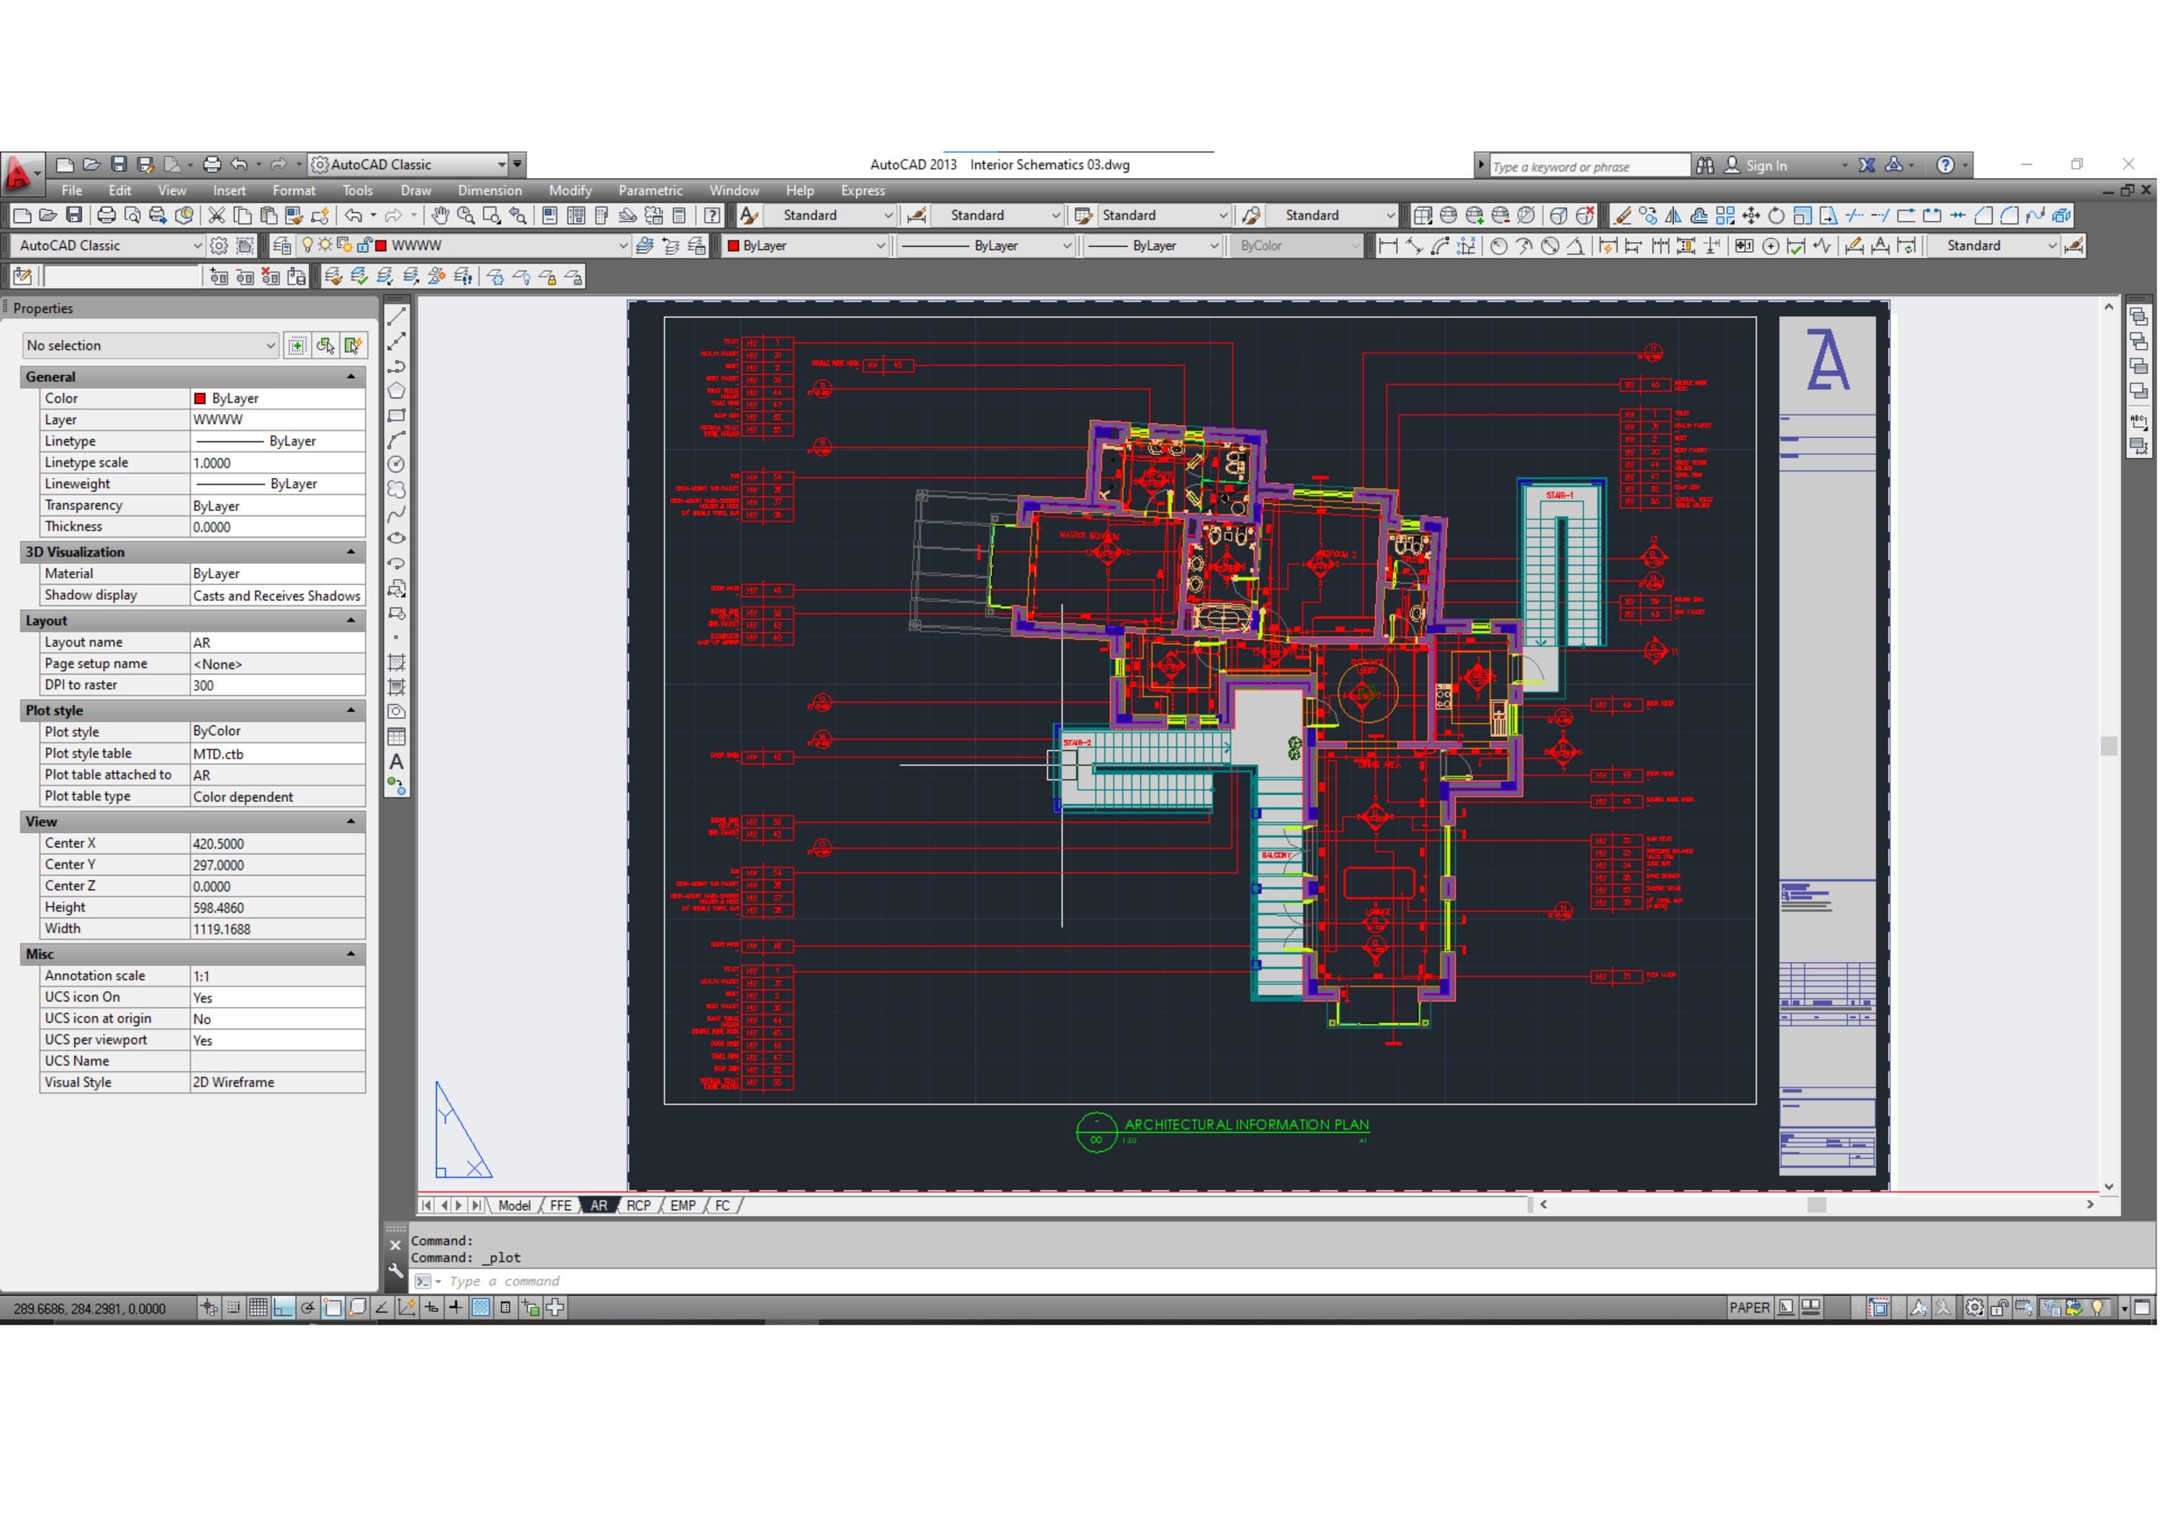2160x1527 pixels.
Task: Toggle Ortho mode on
Action: (x=282, y=1308)
